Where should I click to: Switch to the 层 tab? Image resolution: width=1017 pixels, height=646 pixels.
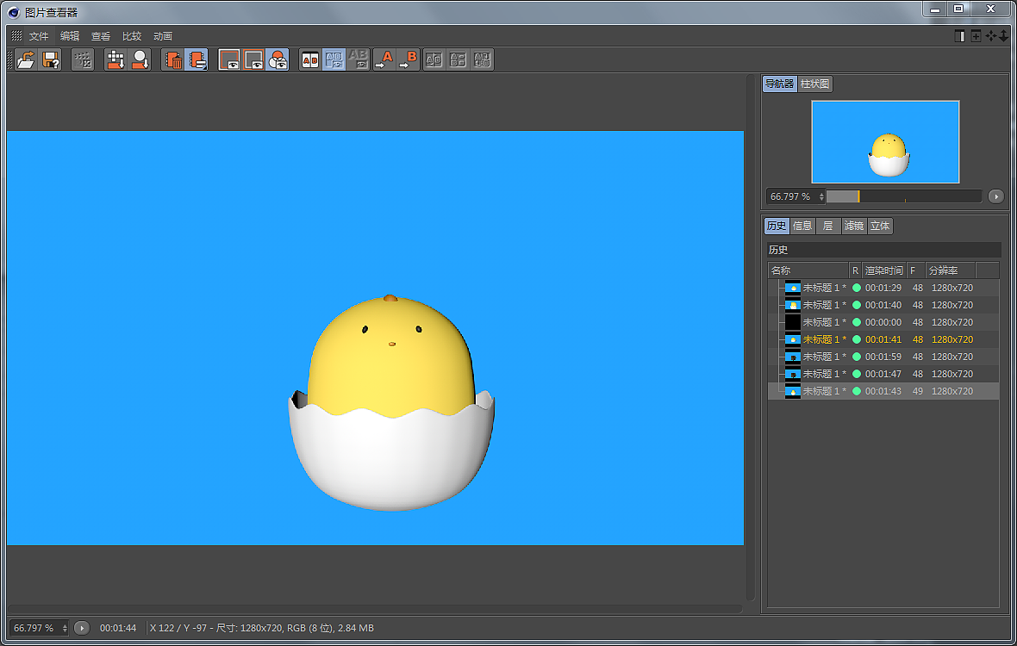828,226
